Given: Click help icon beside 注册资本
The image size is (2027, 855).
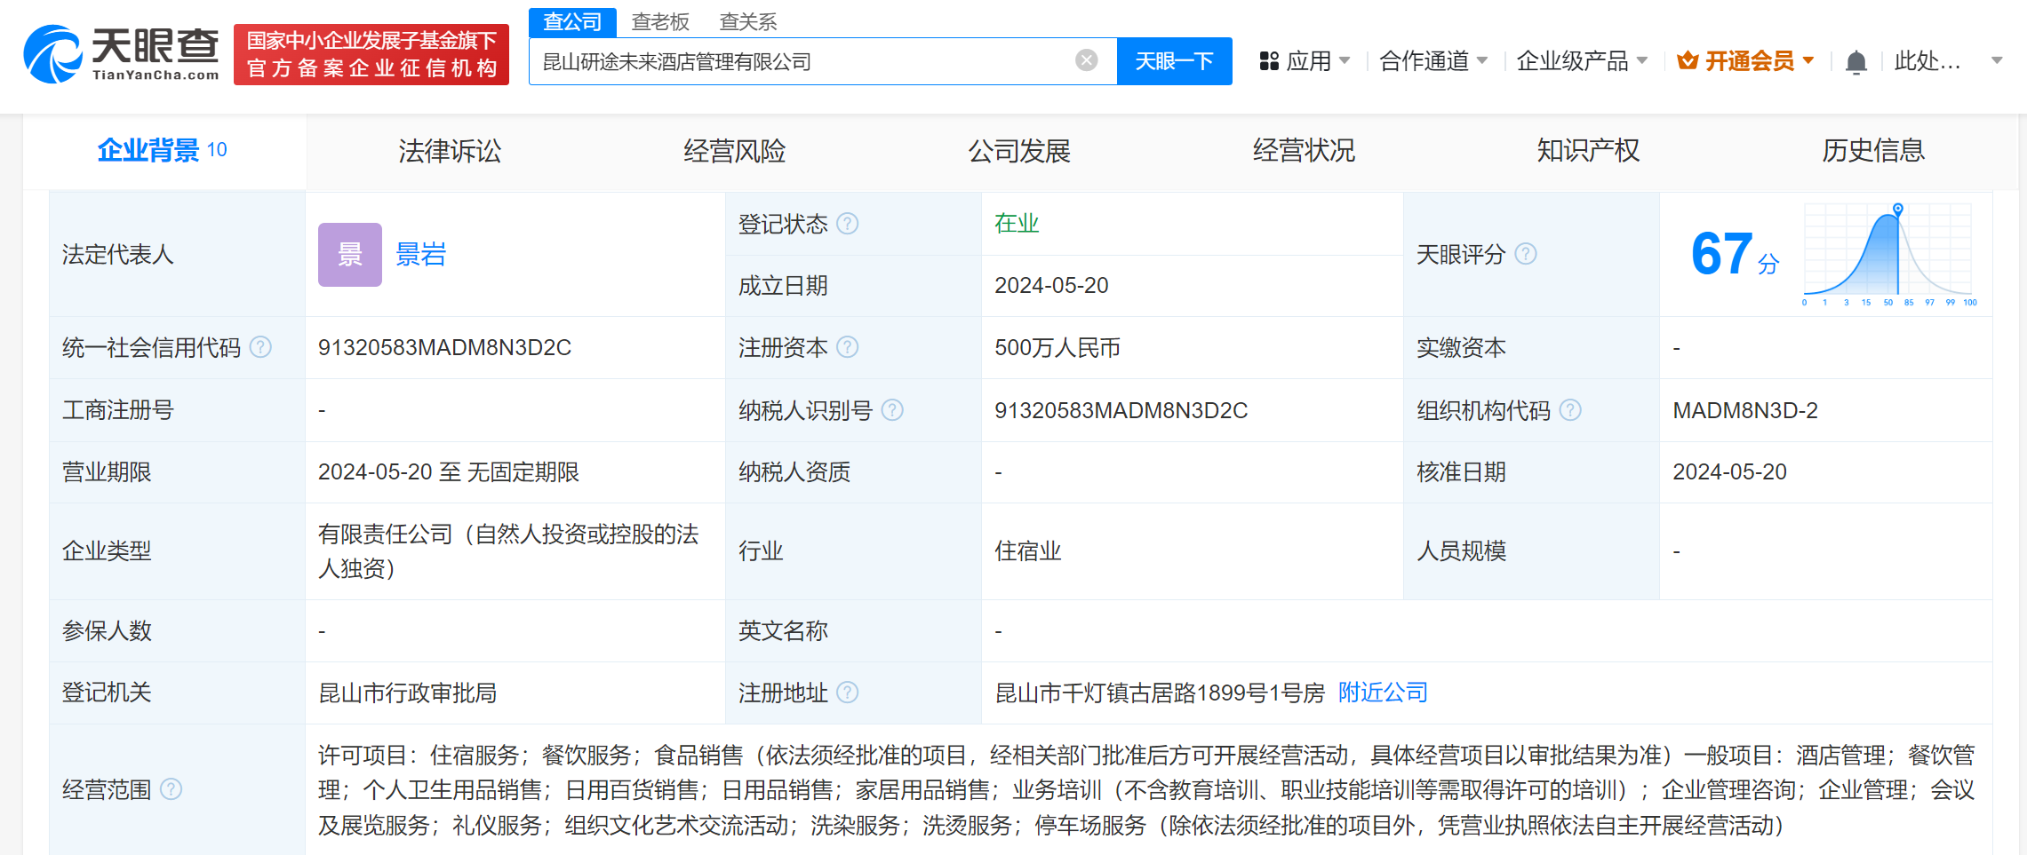Looking at the screenshot, I should coord(848,347).
